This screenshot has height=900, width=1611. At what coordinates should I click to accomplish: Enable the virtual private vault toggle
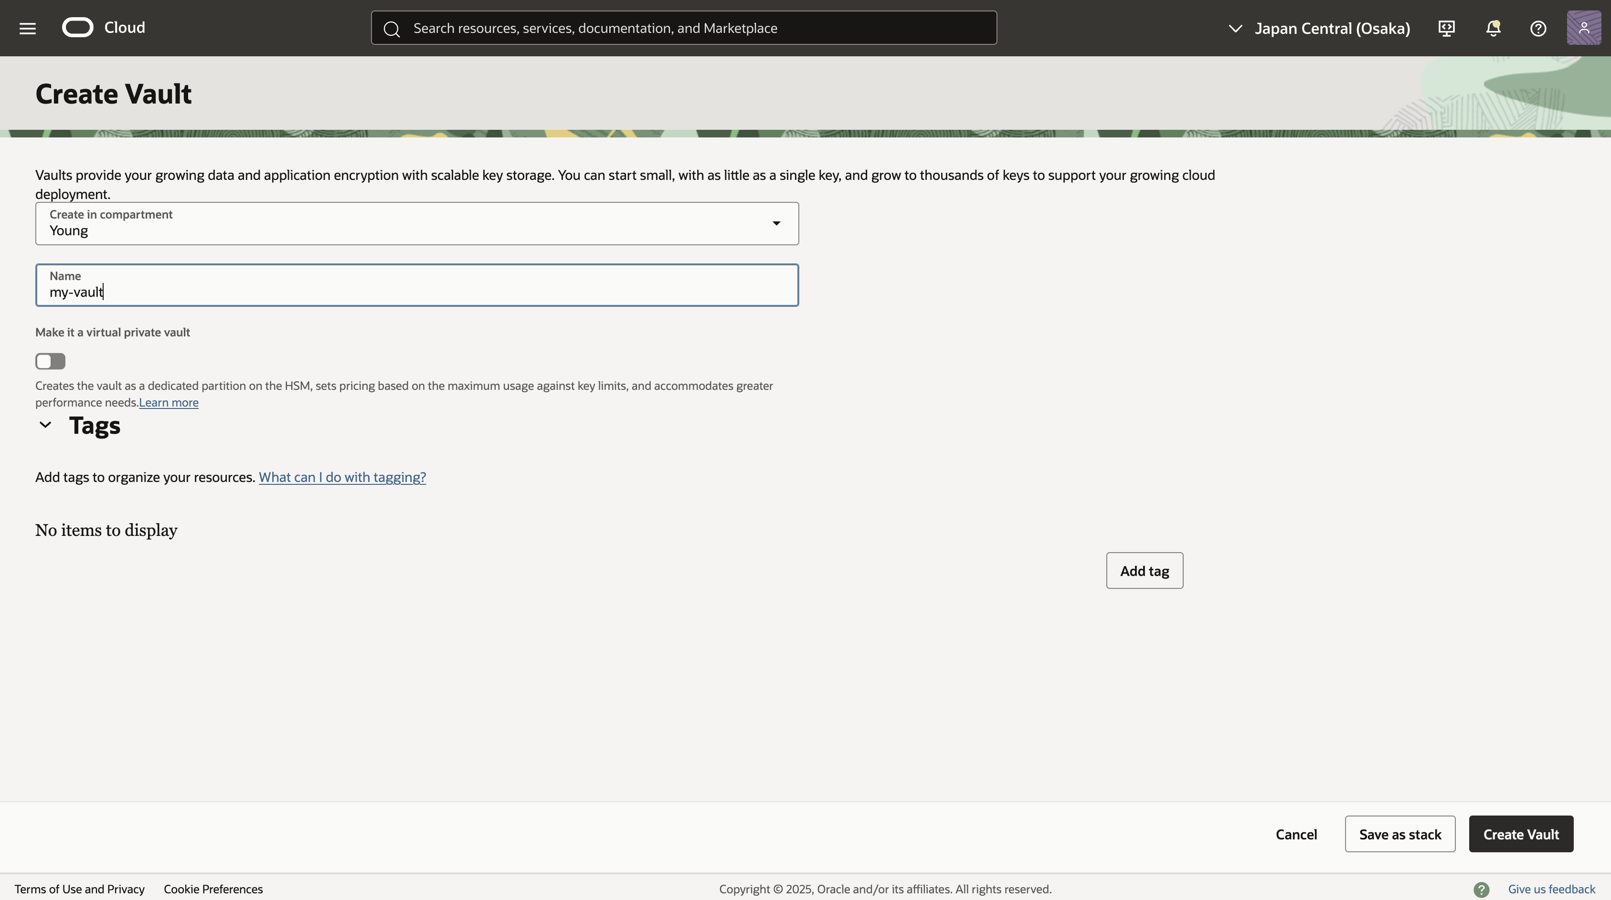(x=50, y=361)
